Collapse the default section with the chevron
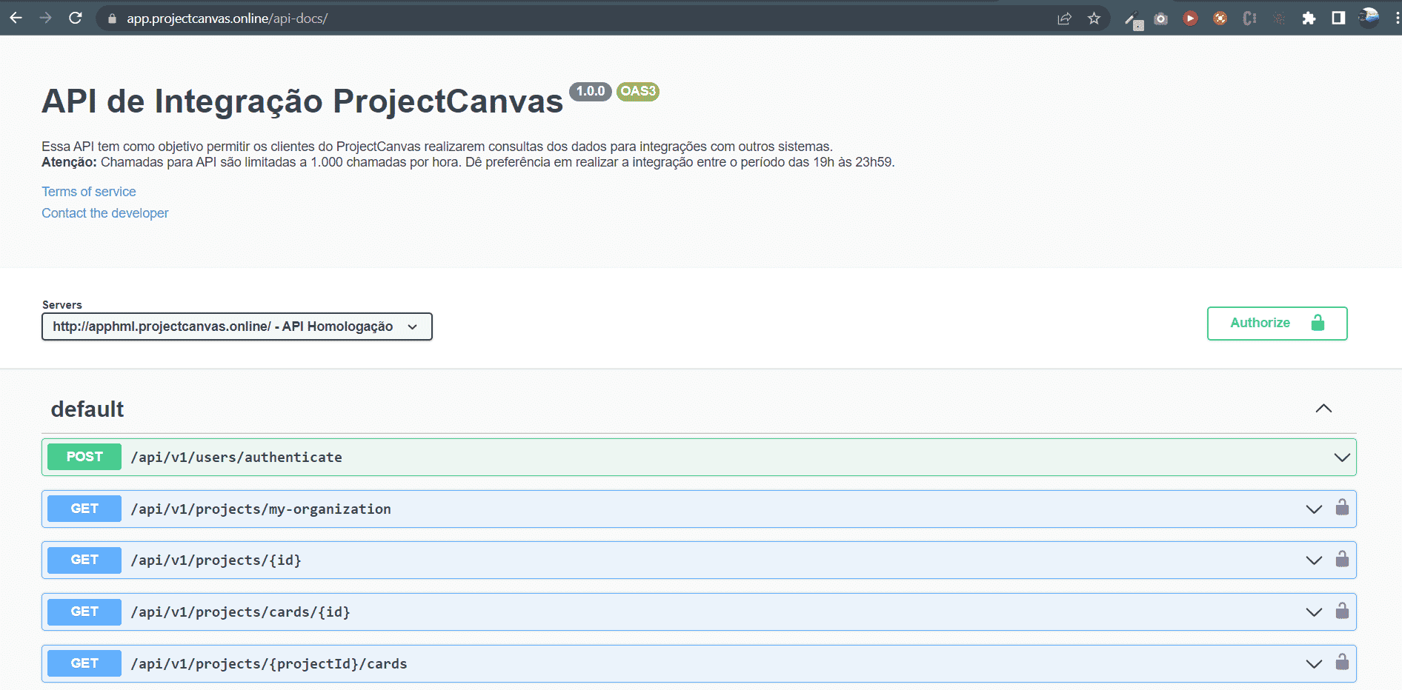 1323,409
